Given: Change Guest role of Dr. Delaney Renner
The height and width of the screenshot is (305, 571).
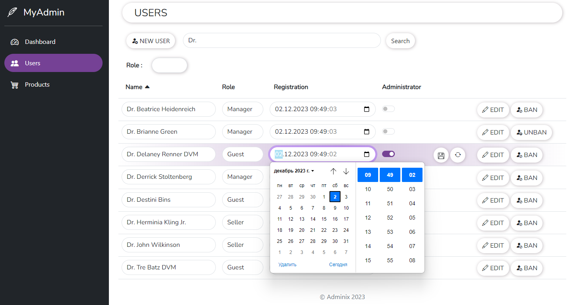Looking at the screenshot, I should pyautogui.click(x=243, y=154).
